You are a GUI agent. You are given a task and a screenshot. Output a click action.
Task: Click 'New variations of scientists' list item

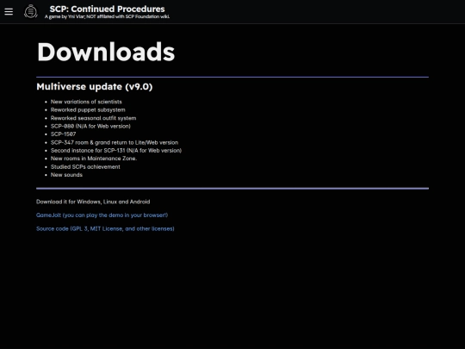86,102
